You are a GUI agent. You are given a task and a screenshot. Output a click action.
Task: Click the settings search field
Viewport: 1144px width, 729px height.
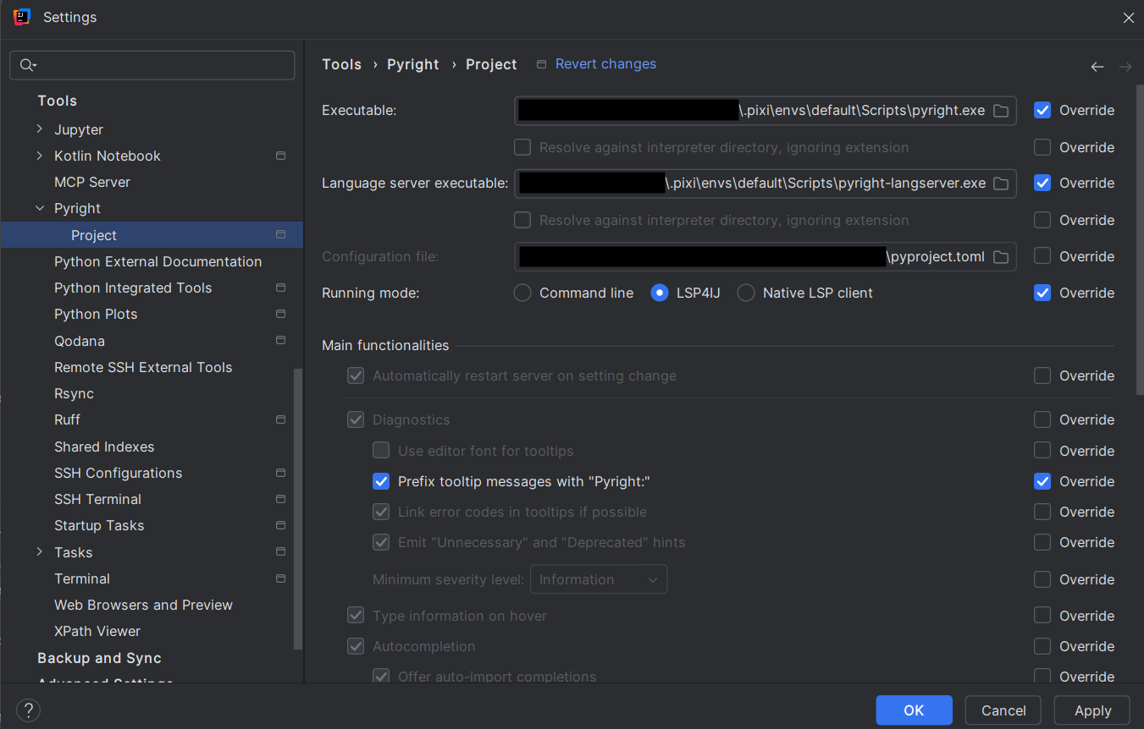click(x=152, y=64)
